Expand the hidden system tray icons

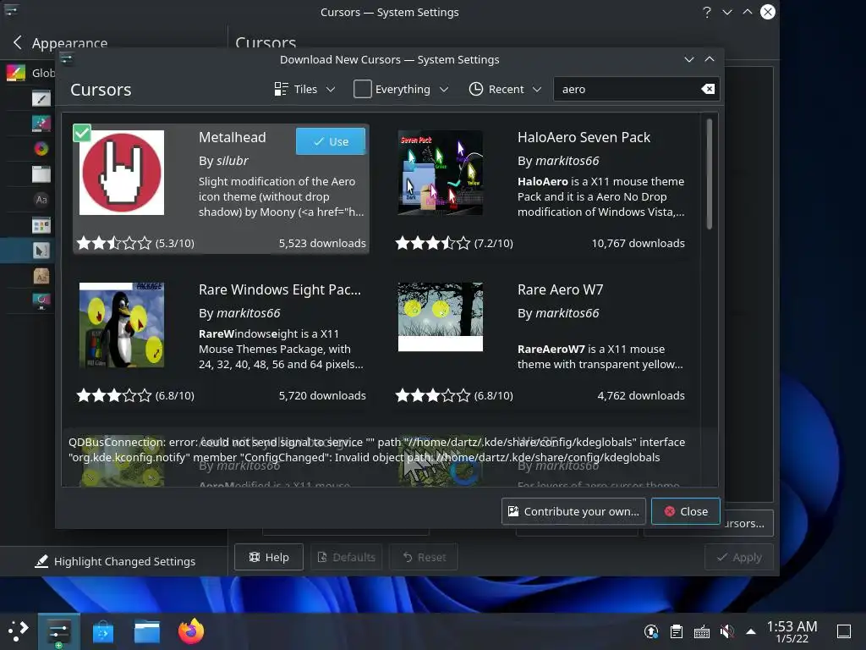(751, 631)
